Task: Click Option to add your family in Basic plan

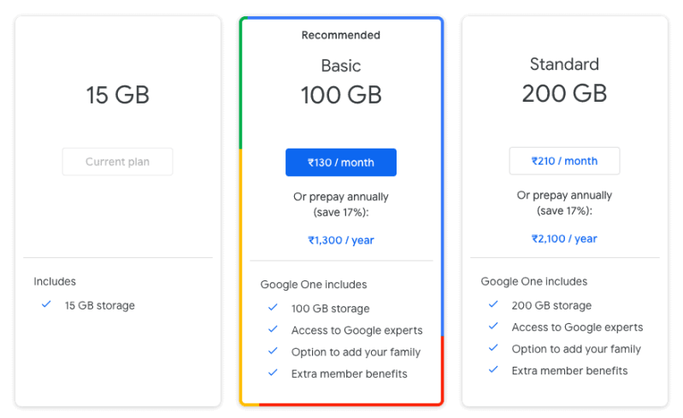Action: click(356, 352)
